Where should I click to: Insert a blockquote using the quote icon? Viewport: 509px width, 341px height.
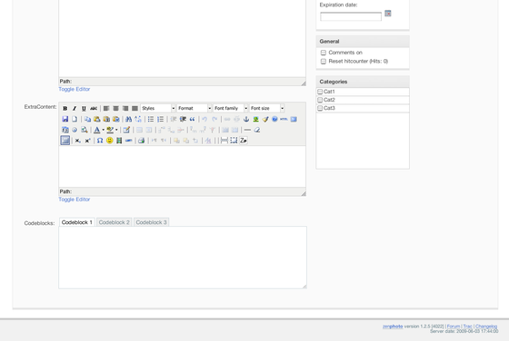pyautogui.click(x=192, y=119)
